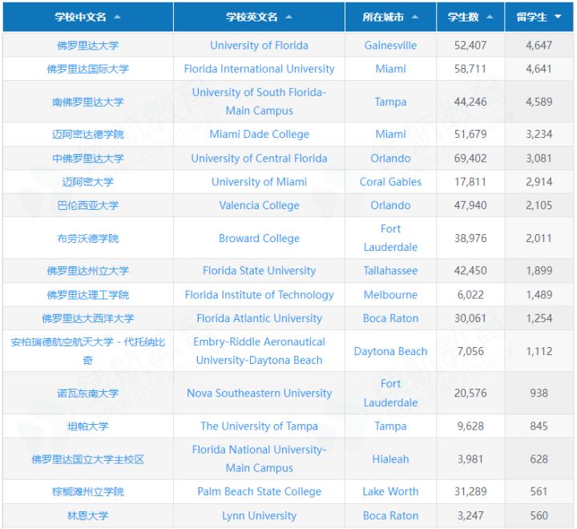Click the Daytona Beach city link

point(390,351)
